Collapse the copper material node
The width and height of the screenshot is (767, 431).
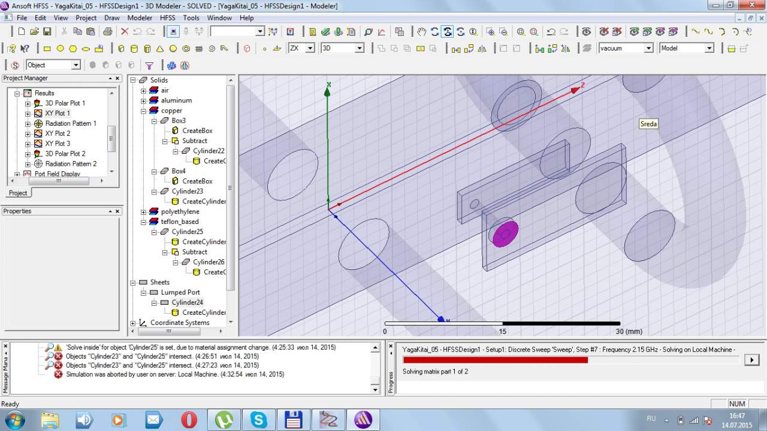(143, 111)
